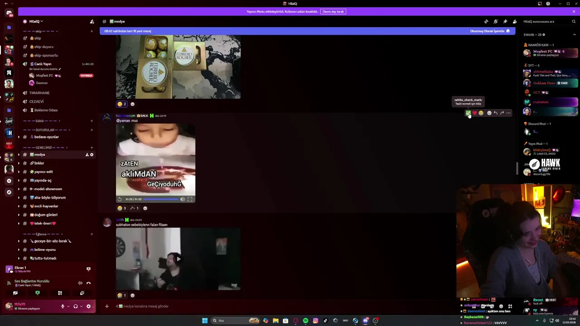This screenshot has height=326, width=580.
Task: Open attachment plus button beside message box
Action: coord(107,306)
